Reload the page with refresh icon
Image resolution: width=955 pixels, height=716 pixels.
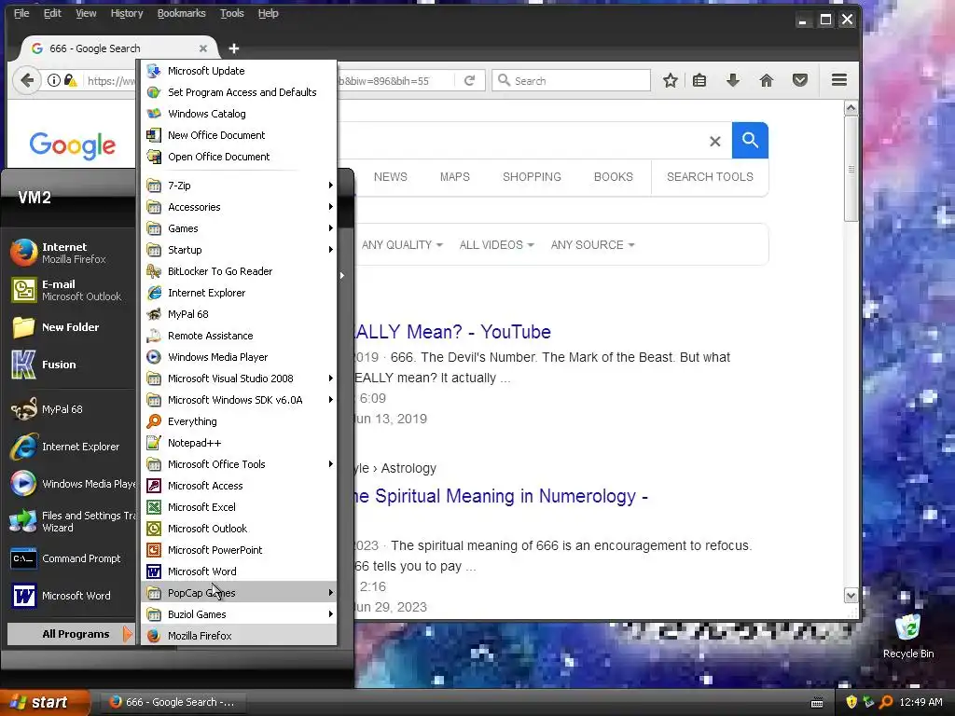[x=469, y=80]
